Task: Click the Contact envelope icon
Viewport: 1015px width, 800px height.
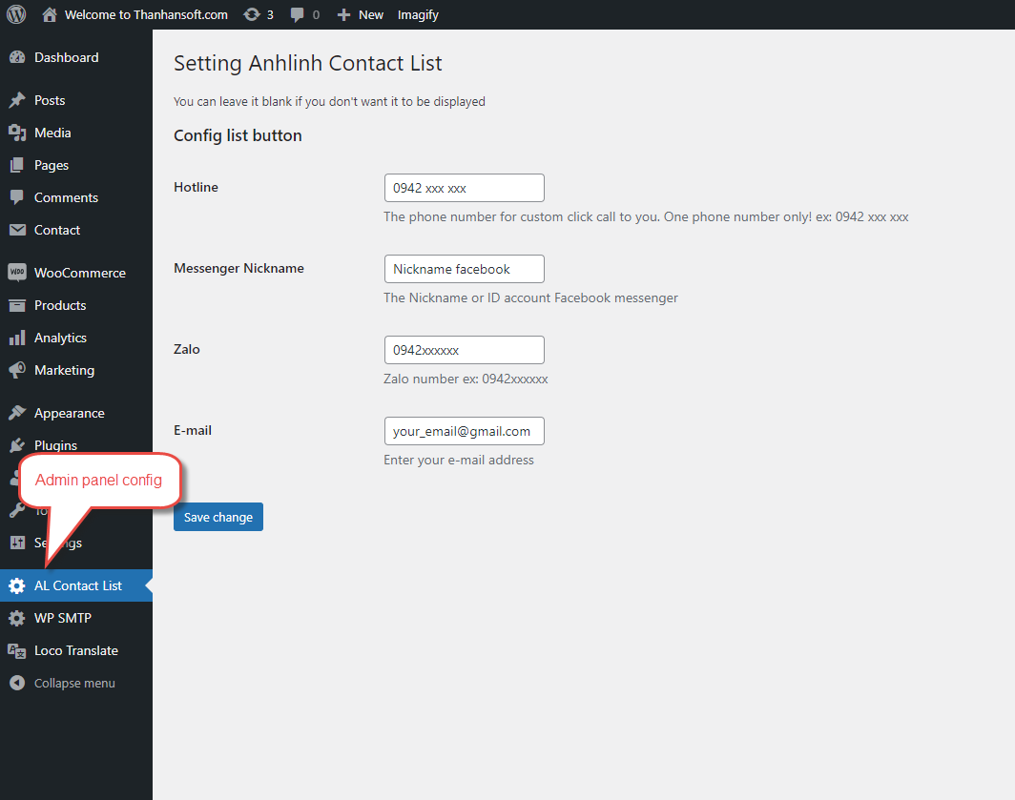Action: pyautogui.click(x=17, y=230)
